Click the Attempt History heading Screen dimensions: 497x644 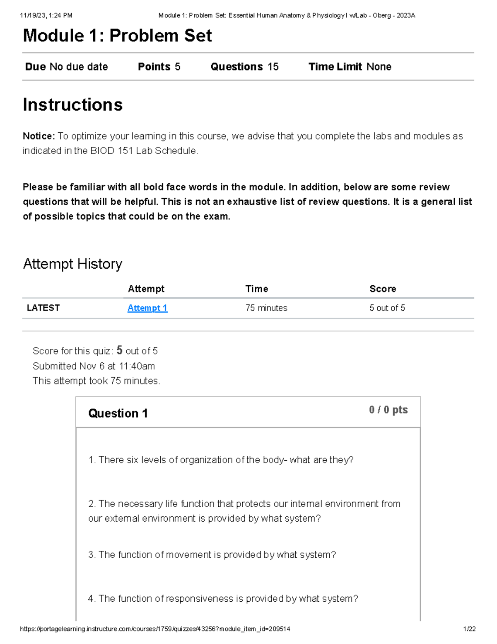pos(72,264)
